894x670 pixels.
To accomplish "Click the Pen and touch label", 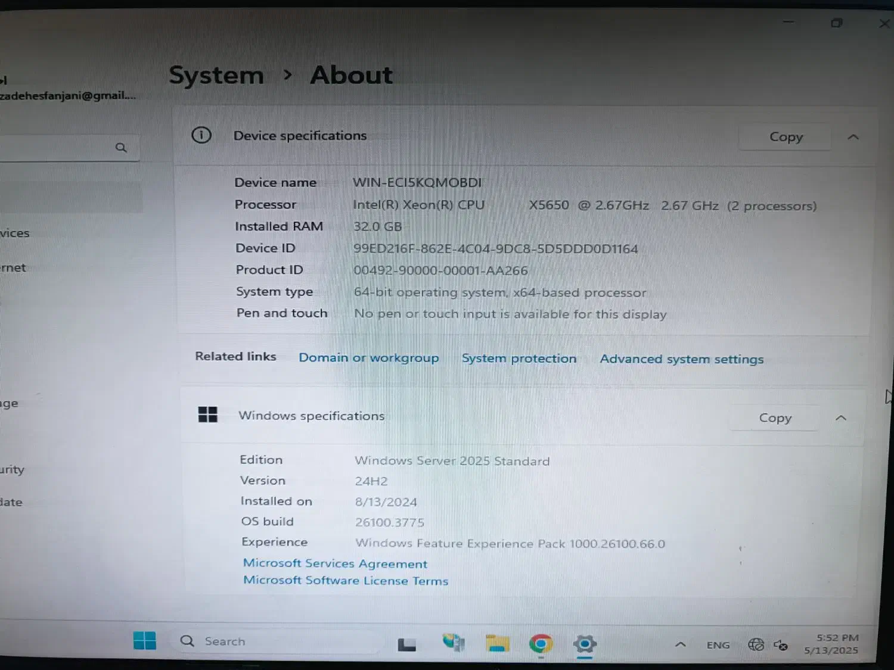I will tap(282, 313).
